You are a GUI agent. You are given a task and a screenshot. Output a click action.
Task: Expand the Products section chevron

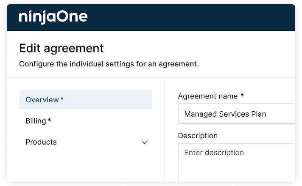coord(144,142)
